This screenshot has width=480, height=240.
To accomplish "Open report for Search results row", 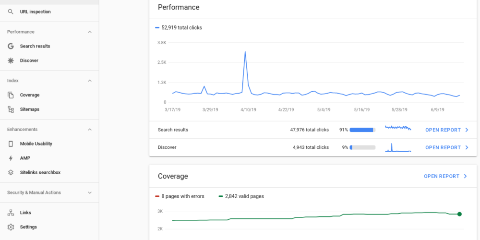I will [x=446, y=130].
